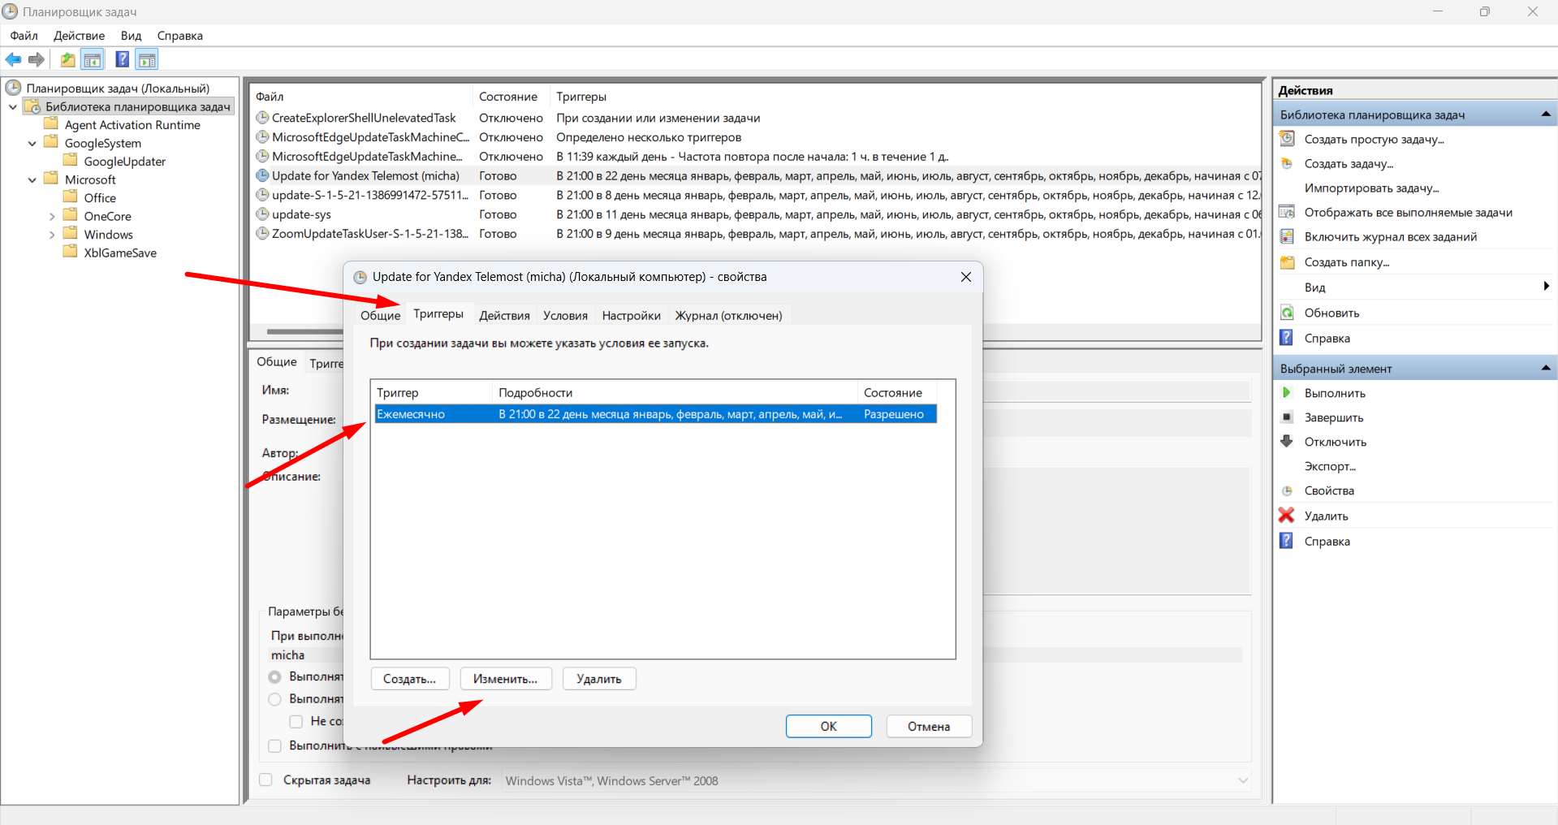1558x825 pixels.
Task: Click the "Отключить" down-arrow icon
Action: [1287, 442]
